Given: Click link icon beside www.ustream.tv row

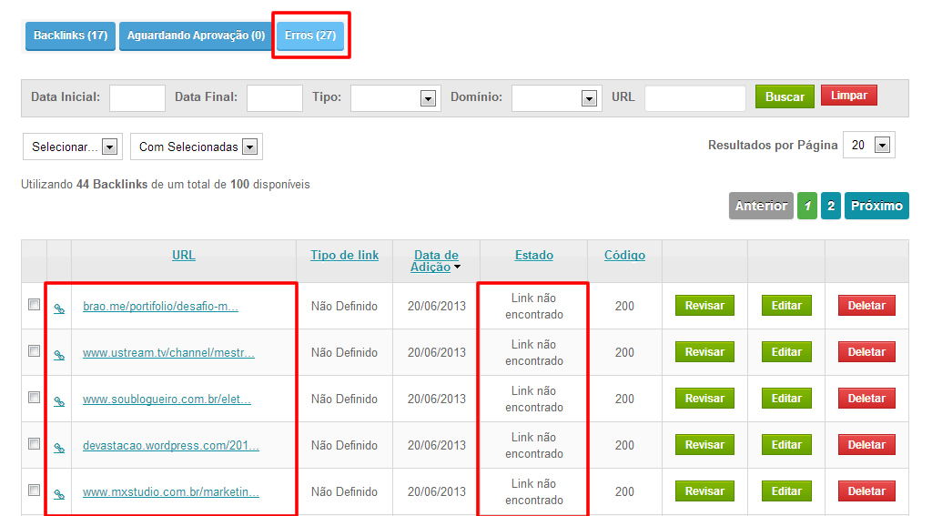Looking at the screenshot, I should [59, 355].
